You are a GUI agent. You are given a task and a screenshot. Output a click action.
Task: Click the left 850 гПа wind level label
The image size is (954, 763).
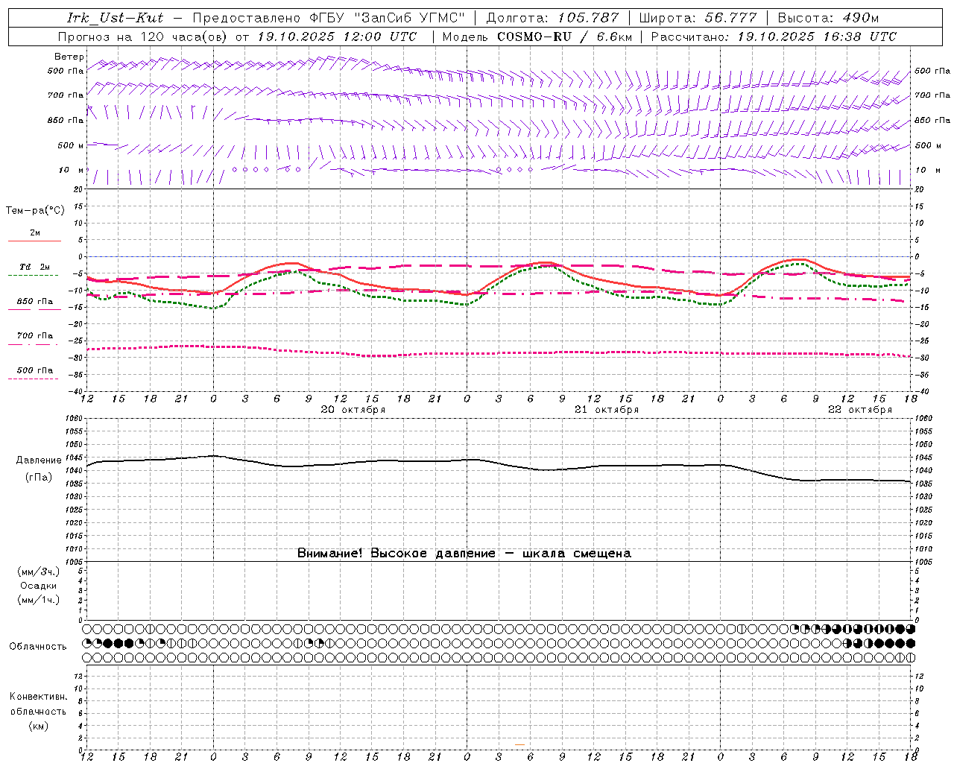coord(66,120)
